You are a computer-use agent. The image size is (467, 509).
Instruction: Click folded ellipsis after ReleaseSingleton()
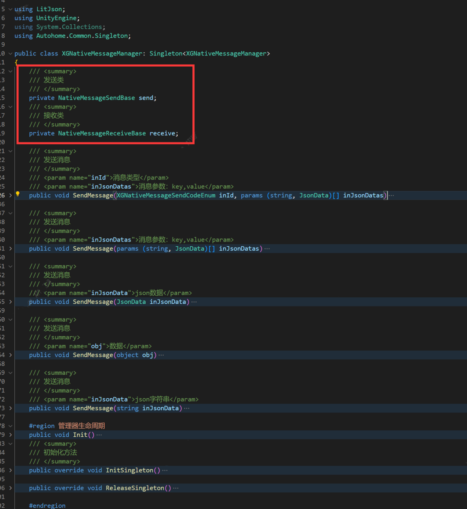coord(176,488)
